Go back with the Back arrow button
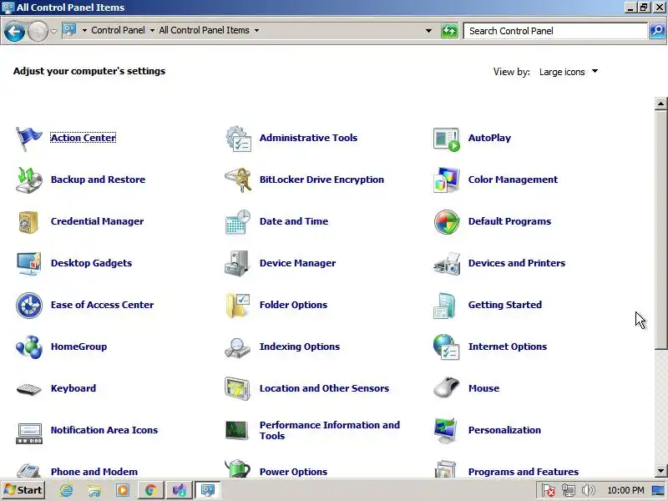 14,31
